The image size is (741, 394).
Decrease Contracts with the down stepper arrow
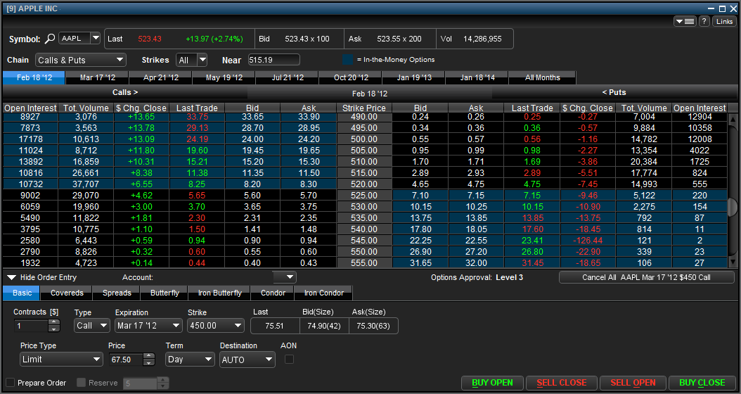coord(54,329)
